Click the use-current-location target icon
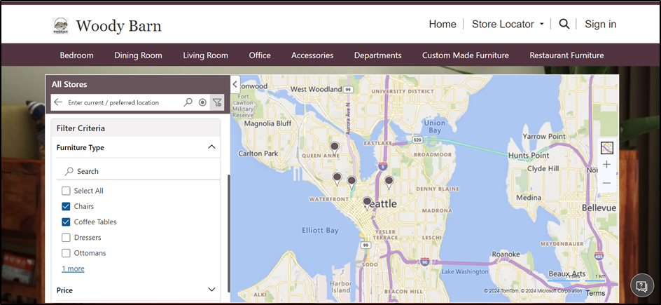The height and width of the screenshot is (305, 661). tap(202, 102)
